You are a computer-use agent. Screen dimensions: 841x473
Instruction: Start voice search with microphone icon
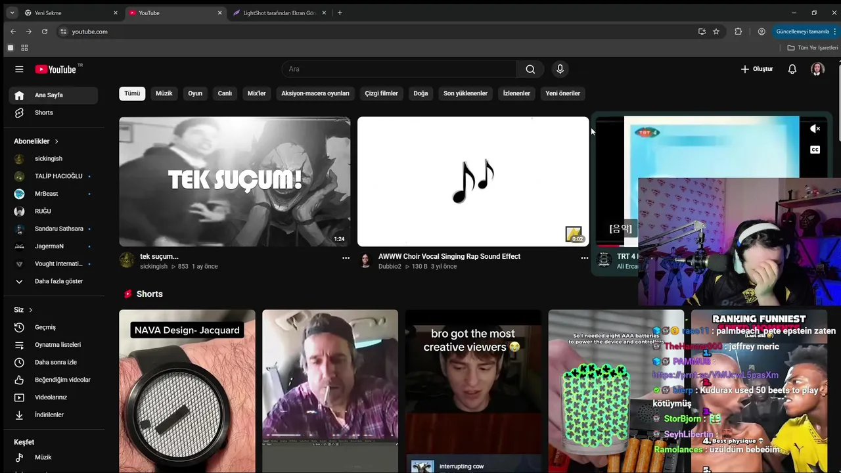pos(560,69)
